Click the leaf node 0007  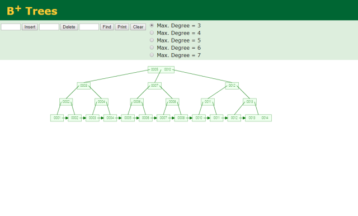[163, 118]
